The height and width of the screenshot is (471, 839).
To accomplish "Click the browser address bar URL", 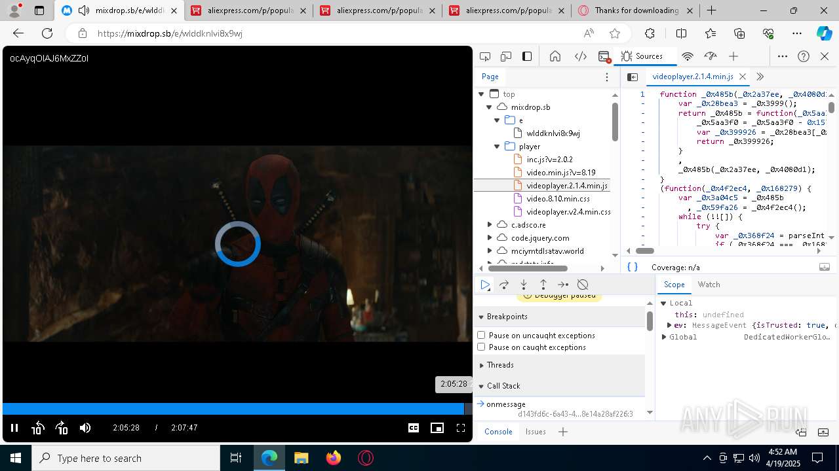I will click(170, 33).
